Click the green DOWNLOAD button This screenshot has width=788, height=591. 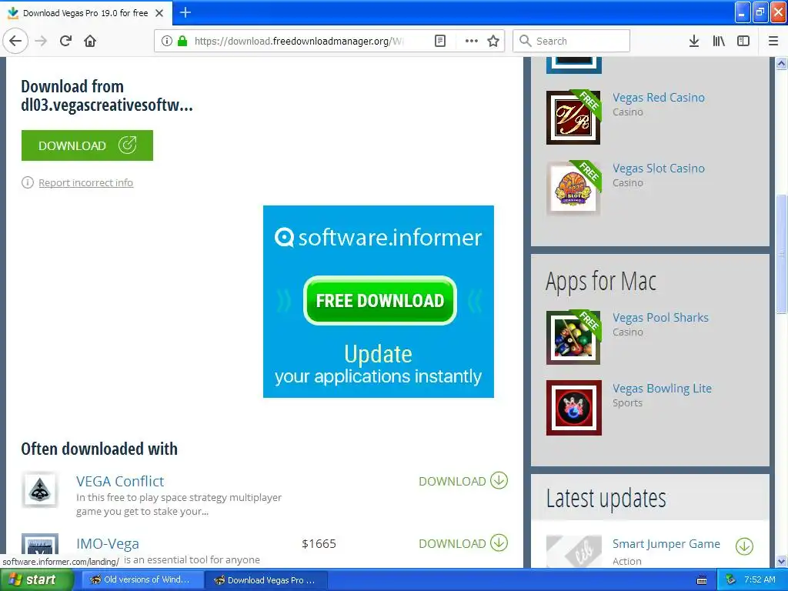pos(87,145)
